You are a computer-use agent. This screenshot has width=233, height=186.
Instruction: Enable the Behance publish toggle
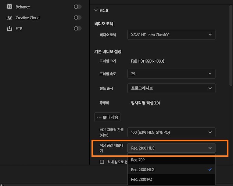pos(77,7)
